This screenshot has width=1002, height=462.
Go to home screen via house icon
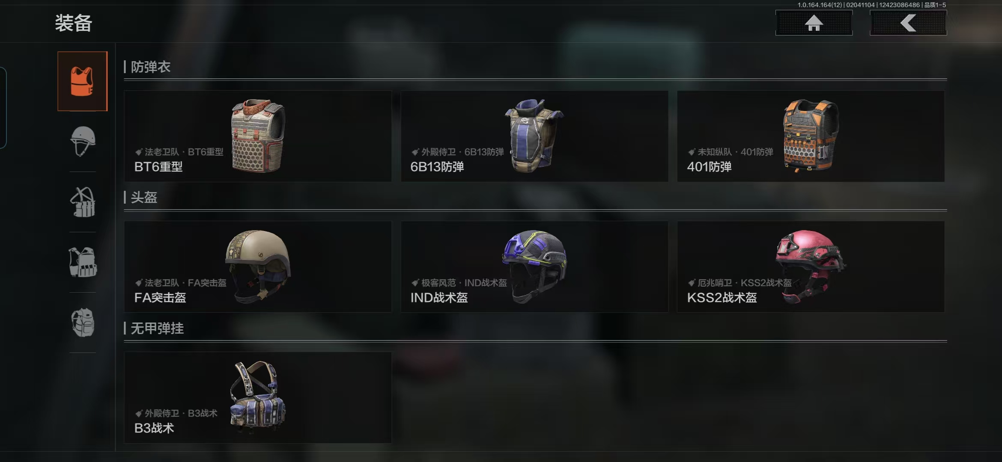(814, 23)
